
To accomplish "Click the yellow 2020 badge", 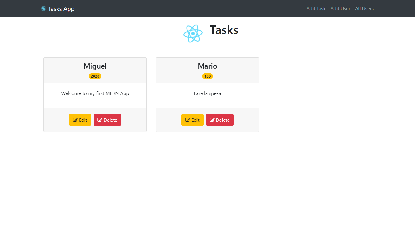I will click(x=95, y=76).
